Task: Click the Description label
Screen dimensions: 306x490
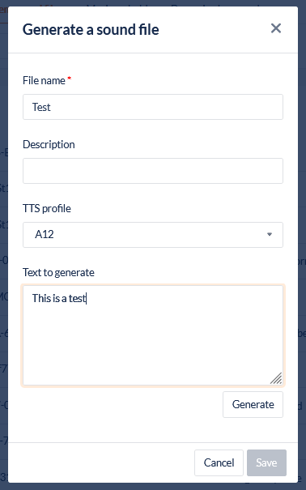Action: click(x=49, y=144)
